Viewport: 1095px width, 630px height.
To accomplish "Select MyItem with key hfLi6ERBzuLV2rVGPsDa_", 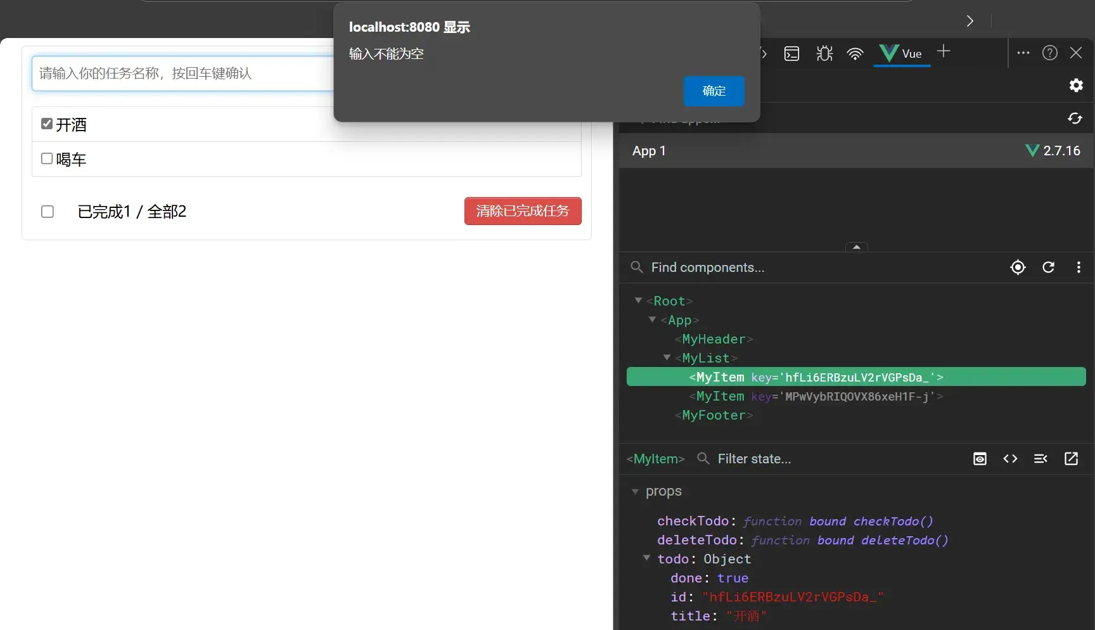I will tap(856, 377).
